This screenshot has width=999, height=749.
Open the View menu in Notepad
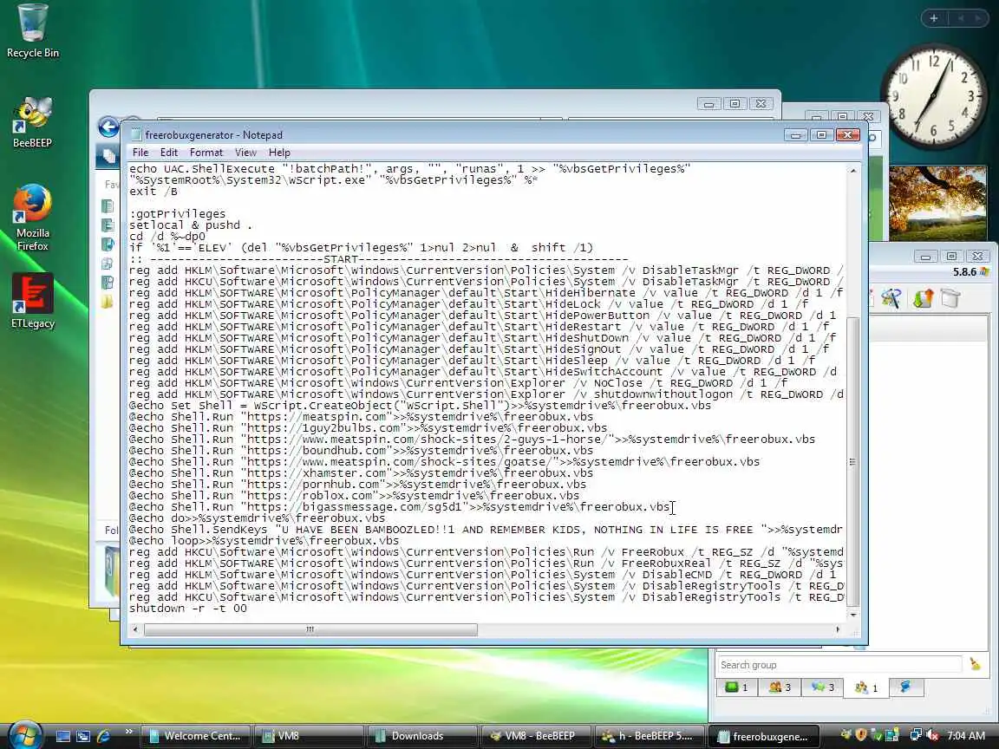pyautogui.click(x=245, y=153)
